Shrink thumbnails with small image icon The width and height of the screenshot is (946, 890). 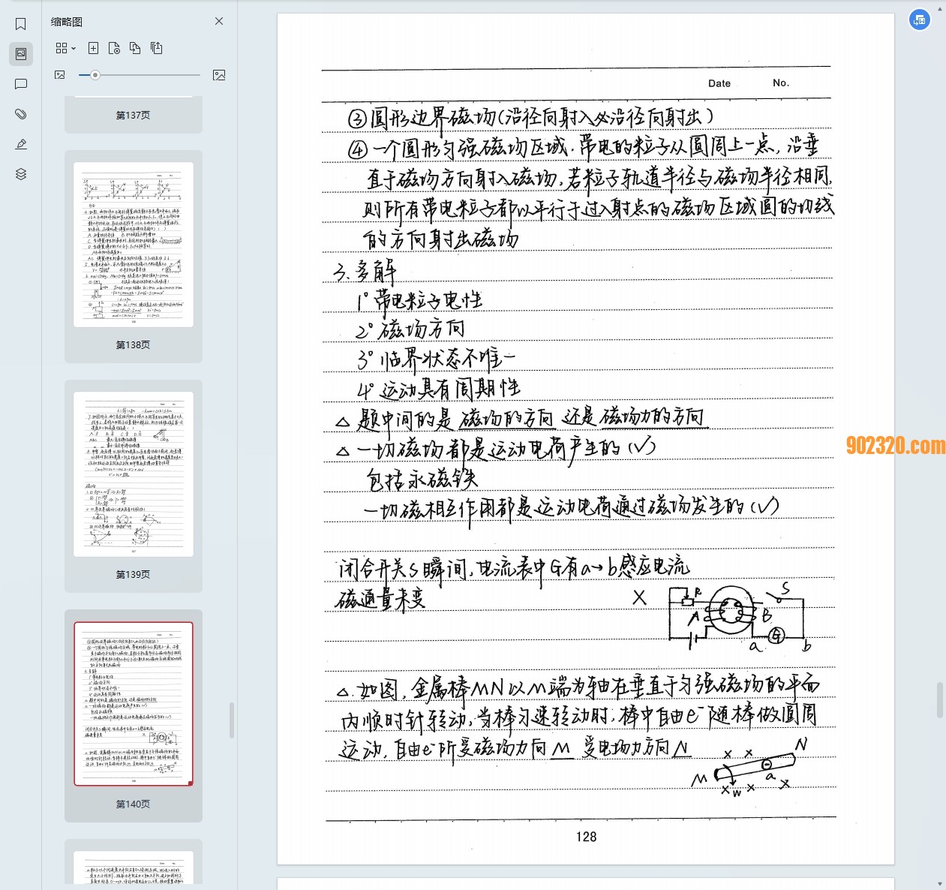[x=60, y=75]
